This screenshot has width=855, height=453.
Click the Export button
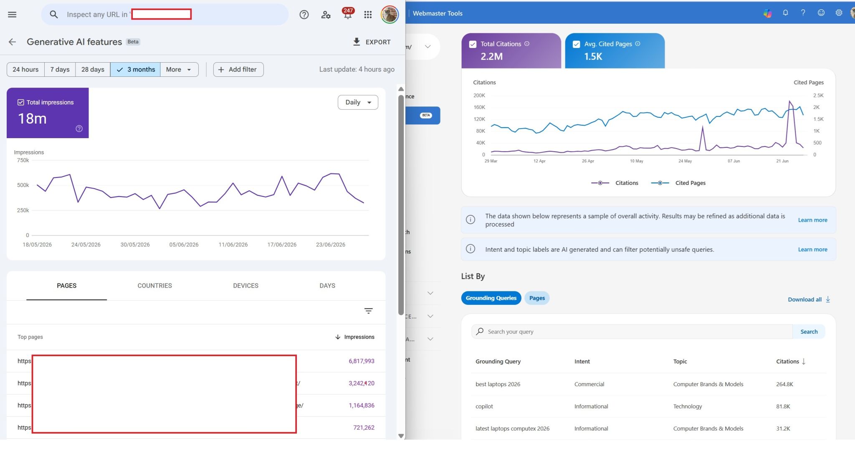click(372, 42)
